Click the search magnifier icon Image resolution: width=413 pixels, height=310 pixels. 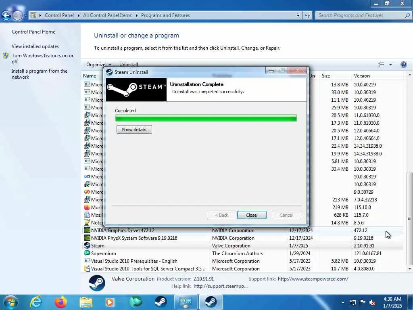[x=407, y=16]
